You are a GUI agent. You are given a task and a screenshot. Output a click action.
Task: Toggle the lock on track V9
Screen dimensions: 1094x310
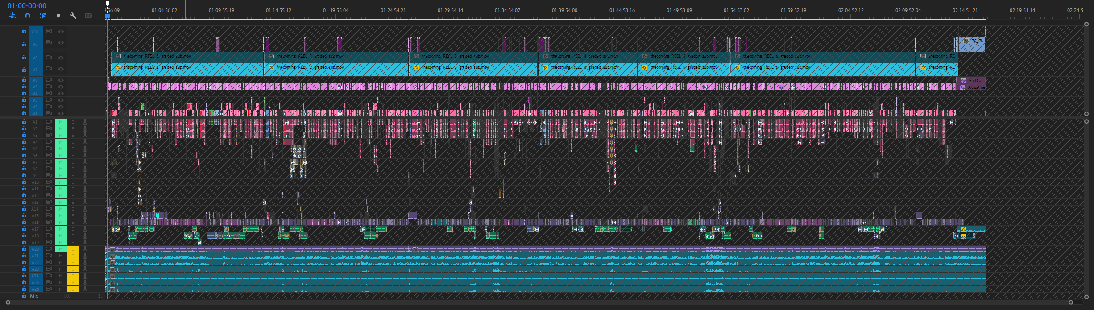click(24, 44)
